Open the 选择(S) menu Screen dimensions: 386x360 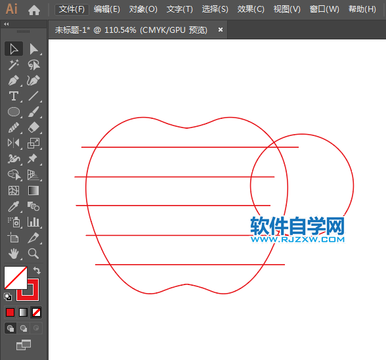click(x=215, y=10)
